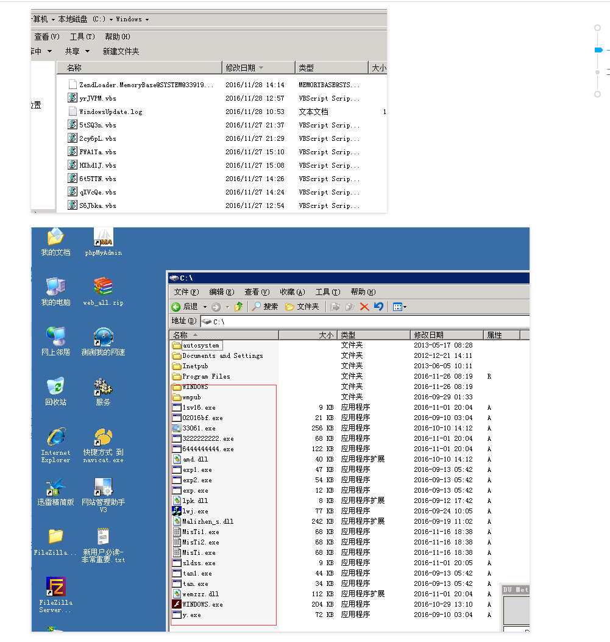Expand the 本地磁盘 (C:) breadcrumb arrow
The height and width of the screenshot is (642, 610).
click(111, 20)
